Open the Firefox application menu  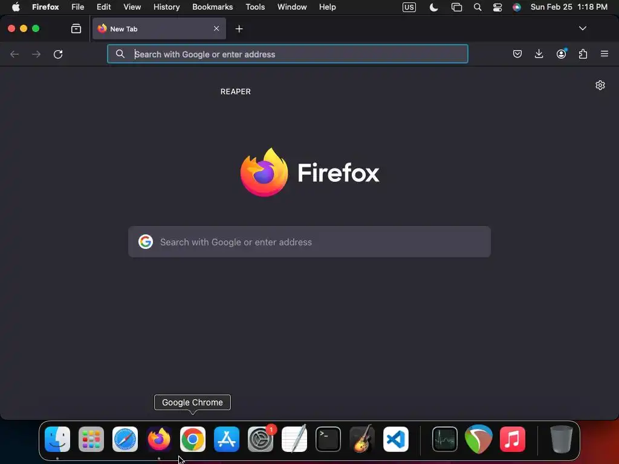click(45, 7)
